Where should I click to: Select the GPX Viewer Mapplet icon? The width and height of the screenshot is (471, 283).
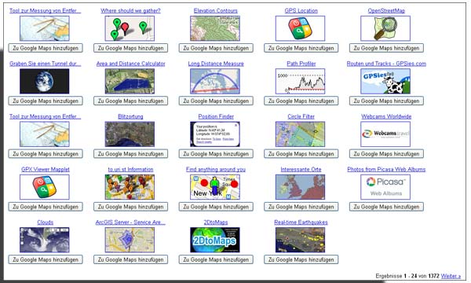click(45, 187)
